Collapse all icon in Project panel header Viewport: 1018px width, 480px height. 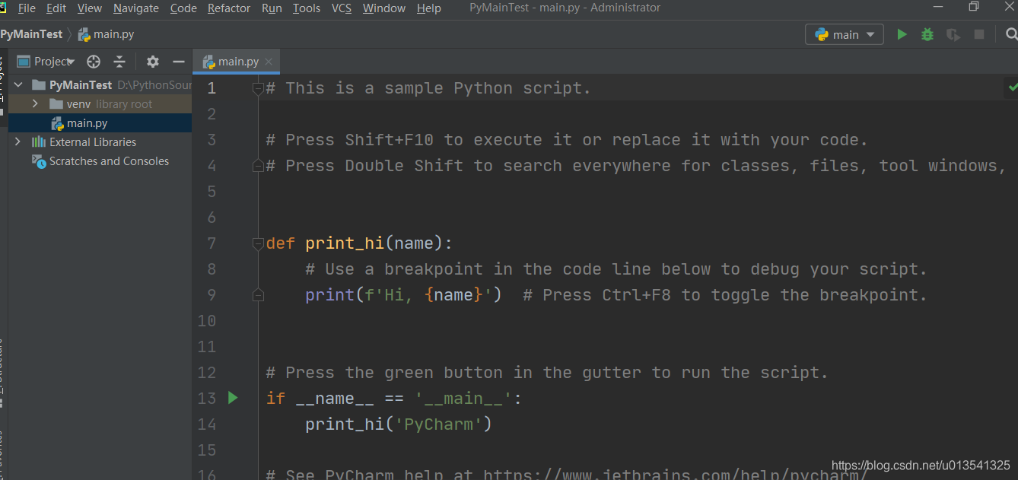click(119, 62)
